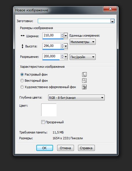Click the art media background icon
132x171 pixels.
point(84,87)
